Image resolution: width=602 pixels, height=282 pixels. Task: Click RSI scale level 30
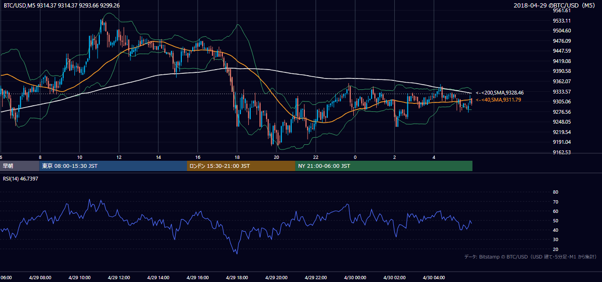[x=555, y=240]
